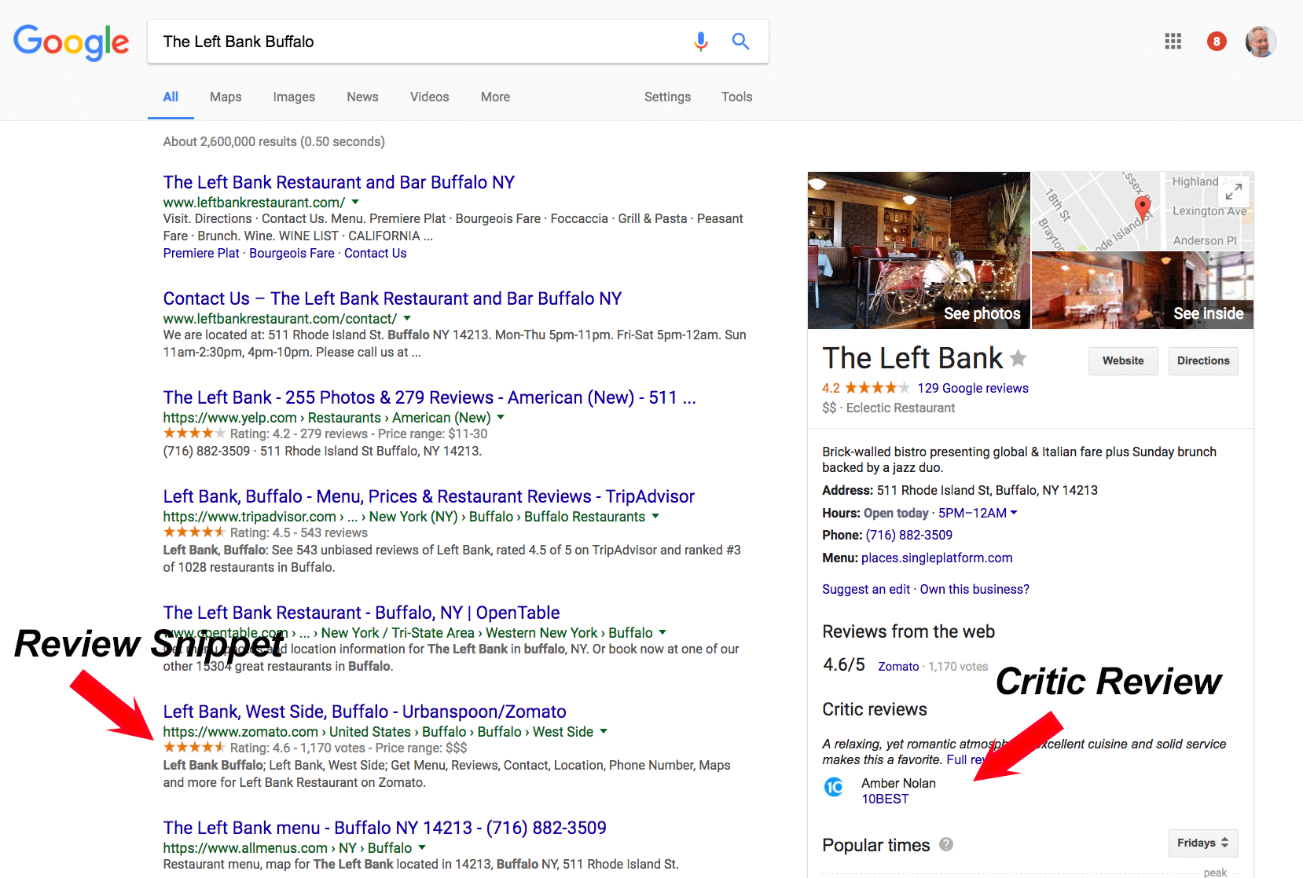The width and height of the screenshot is (1303, 878).
Task: Open the account profile picture
Action: tap(1261, 42)
